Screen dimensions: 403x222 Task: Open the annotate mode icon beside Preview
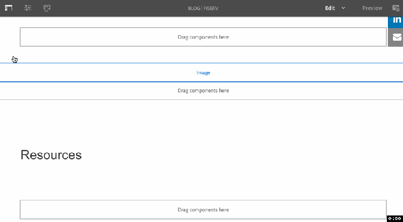click(396, 8)
